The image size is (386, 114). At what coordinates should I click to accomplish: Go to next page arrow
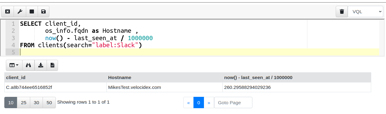click(209, 103)
